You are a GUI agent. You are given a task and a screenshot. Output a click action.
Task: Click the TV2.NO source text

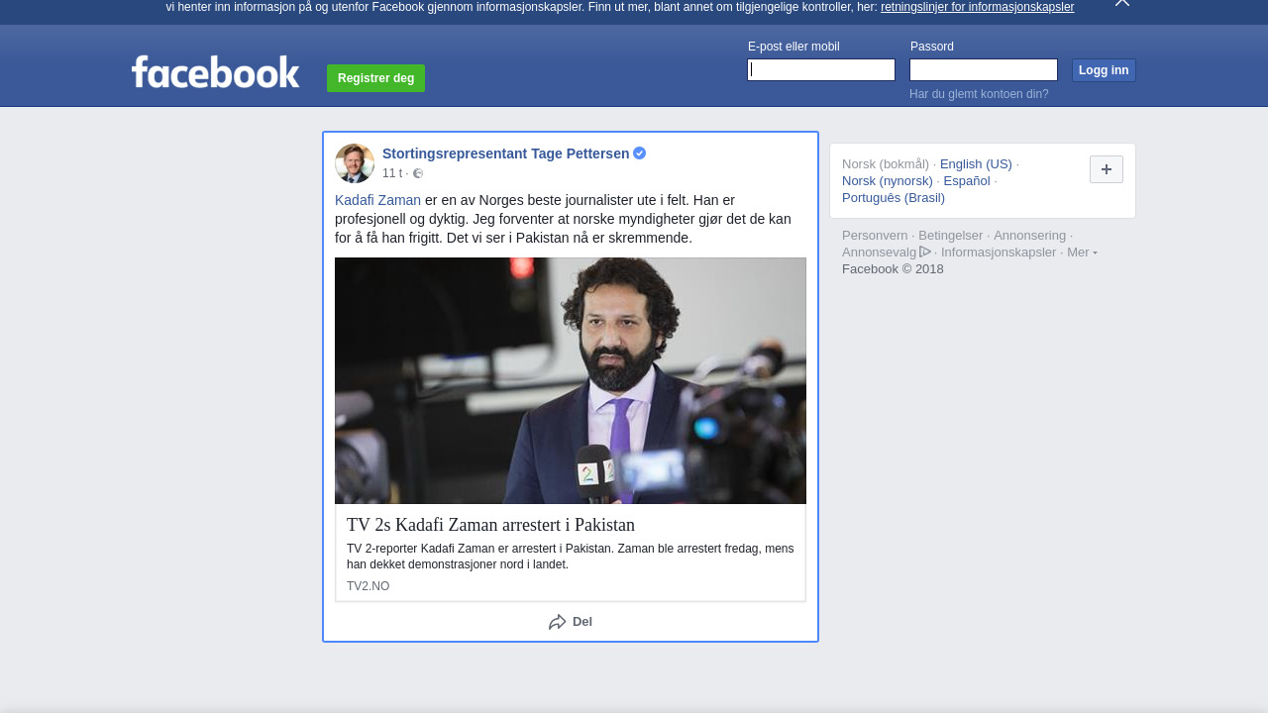[368, 586]
